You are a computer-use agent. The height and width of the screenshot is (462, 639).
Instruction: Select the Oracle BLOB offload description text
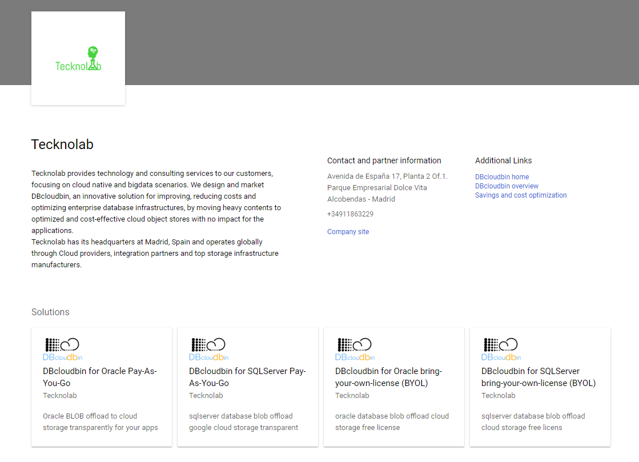[x=100, y=421]
